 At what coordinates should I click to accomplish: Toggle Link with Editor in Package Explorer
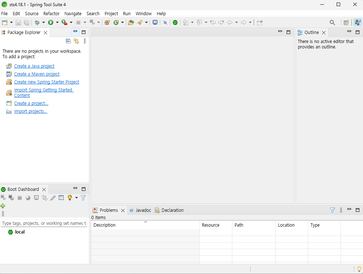pos(76,41)
